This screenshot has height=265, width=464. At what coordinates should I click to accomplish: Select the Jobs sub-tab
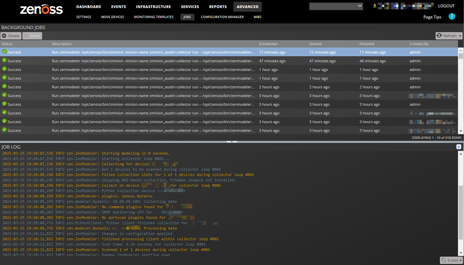187,17
